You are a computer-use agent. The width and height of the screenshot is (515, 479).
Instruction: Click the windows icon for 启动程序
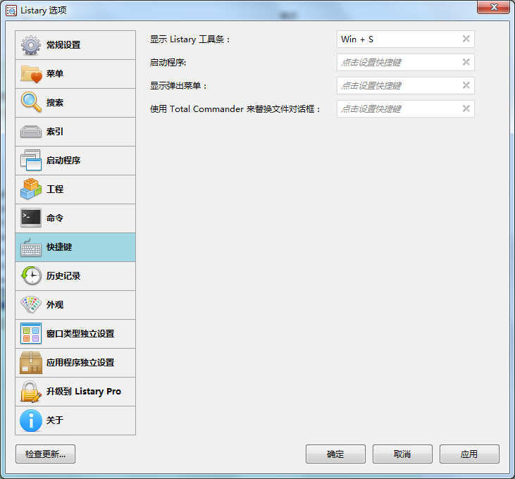pos(31,160)
